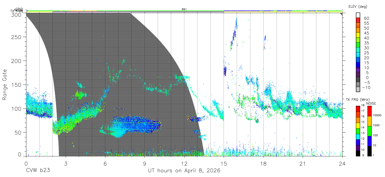Pick the white top box of the ELEV colorbar
The image size is (385, 177).
pos(358,15)
